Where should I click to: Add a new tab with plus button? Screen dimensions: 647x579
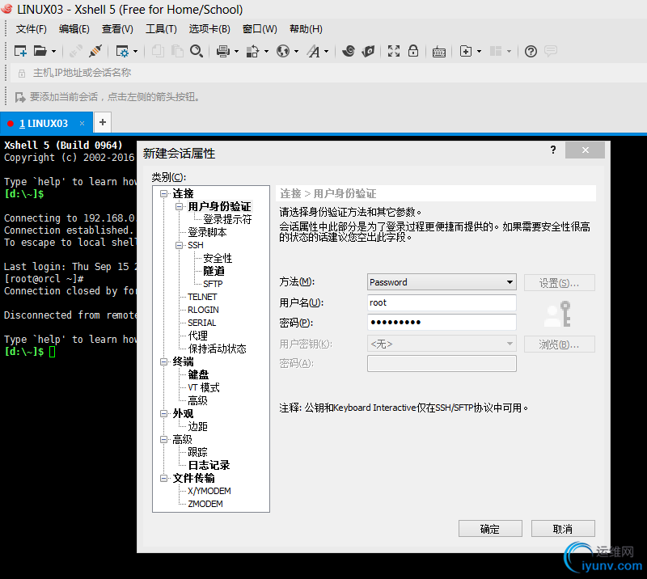103,122
